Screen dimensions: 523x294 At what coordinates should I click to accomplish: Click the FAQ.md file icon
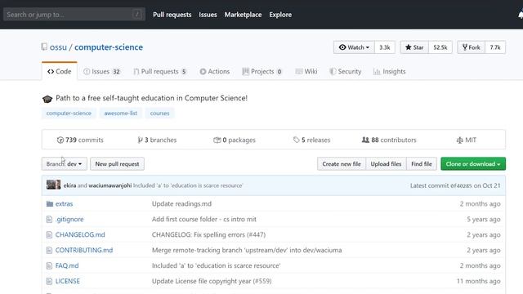pyautogui.click(x=49, y=265)
